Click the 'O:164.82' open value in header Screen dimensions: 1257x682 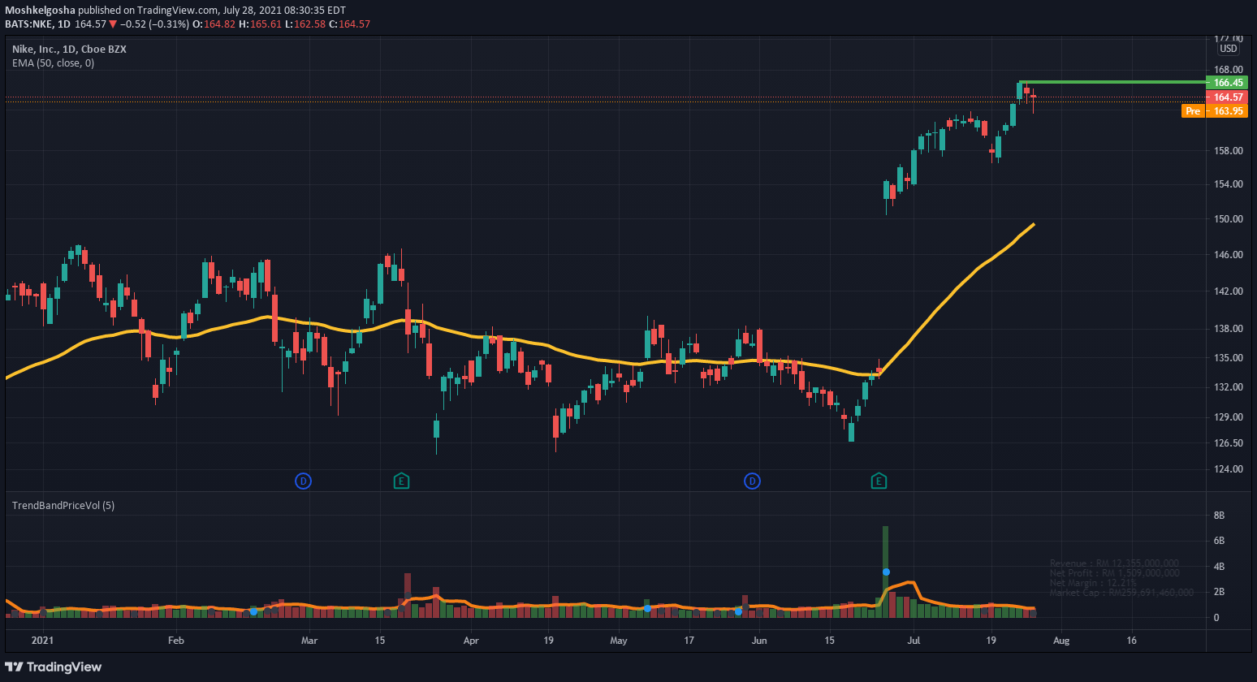[213, 24]
